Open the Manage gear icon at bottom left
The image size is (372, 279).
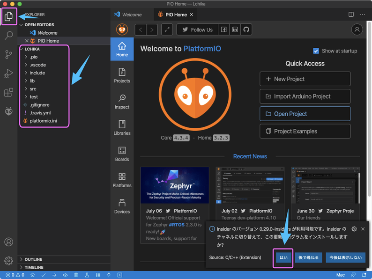pos(8,261)
